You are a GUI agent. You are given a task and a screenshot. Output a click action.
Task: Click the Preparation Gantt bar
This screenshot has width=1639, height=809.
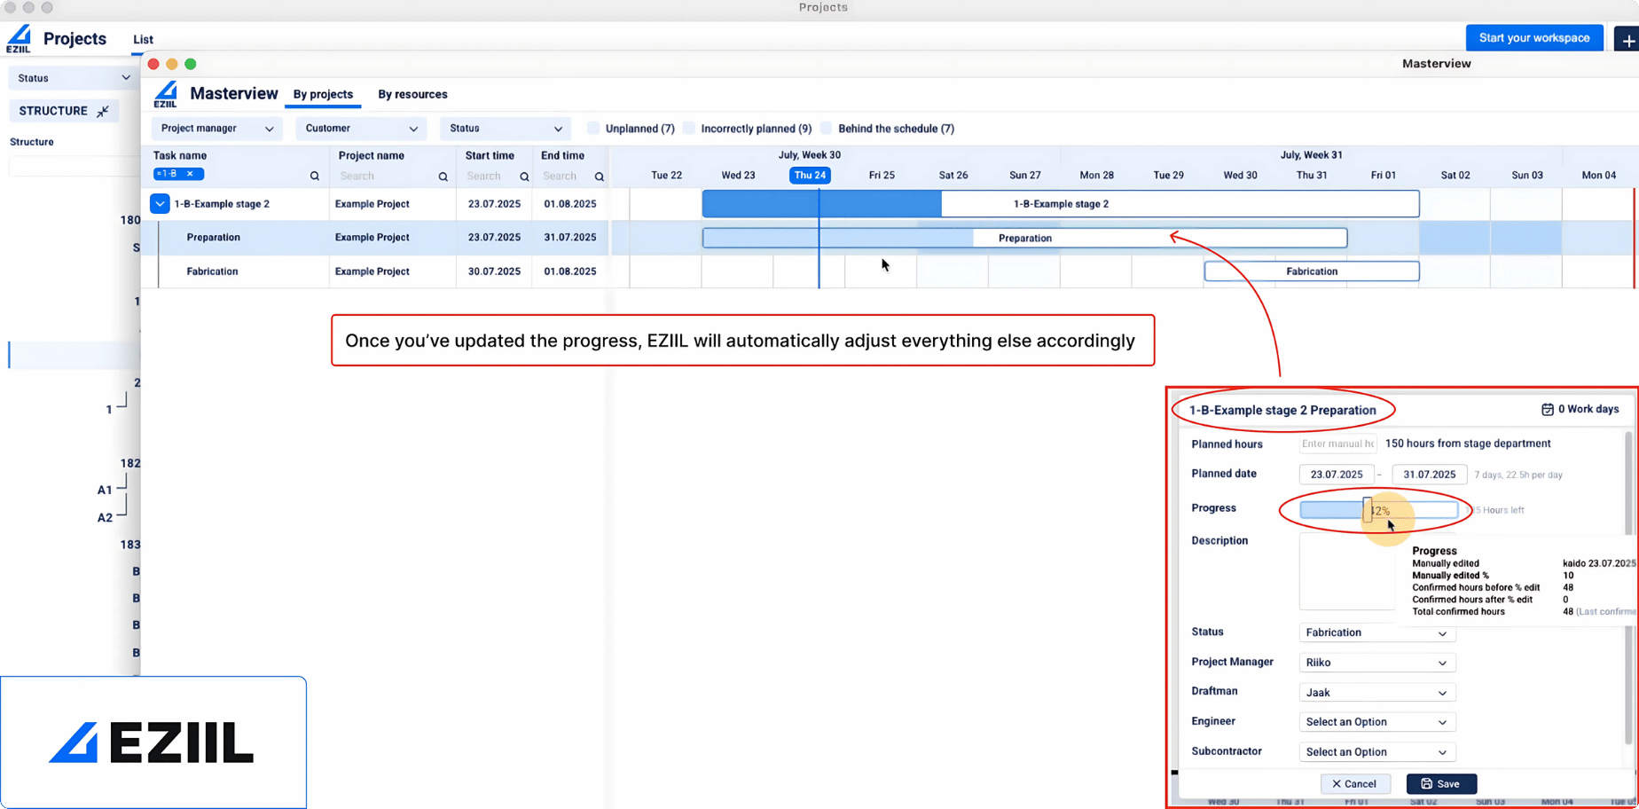(1024, 238)
